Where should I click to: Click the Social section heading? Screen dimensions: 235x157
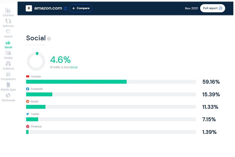[36, 38]
